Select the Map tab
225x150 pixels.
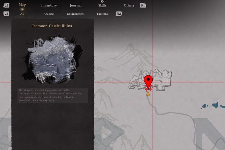pos(22,5)
